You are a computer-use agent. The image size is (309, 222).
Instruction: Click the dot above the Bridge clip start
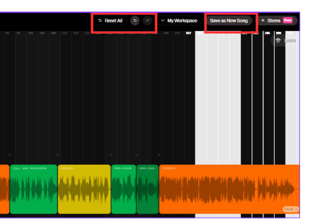point(58,155)
